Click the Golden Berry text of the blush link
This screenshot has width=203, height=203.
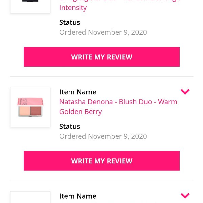(x=81, y=112)
